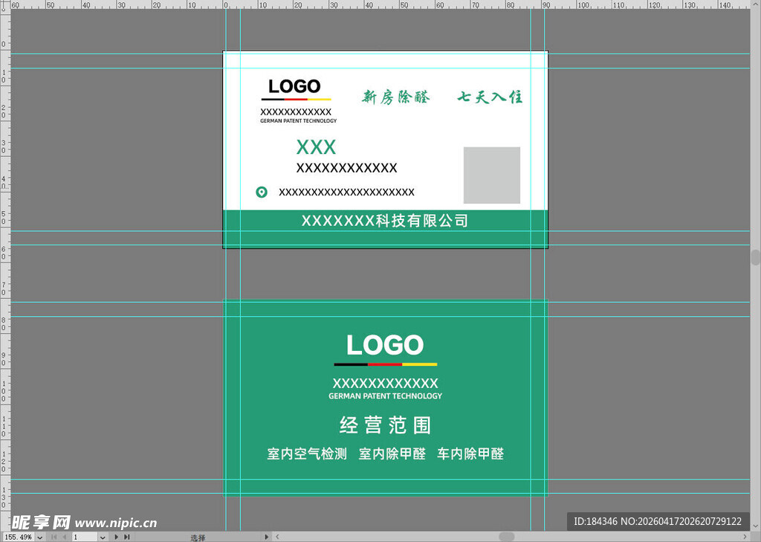Select the gray placeholder square on the card
Image resolution: width=761 pixels, height=542 pixels.
click(491, 175)
